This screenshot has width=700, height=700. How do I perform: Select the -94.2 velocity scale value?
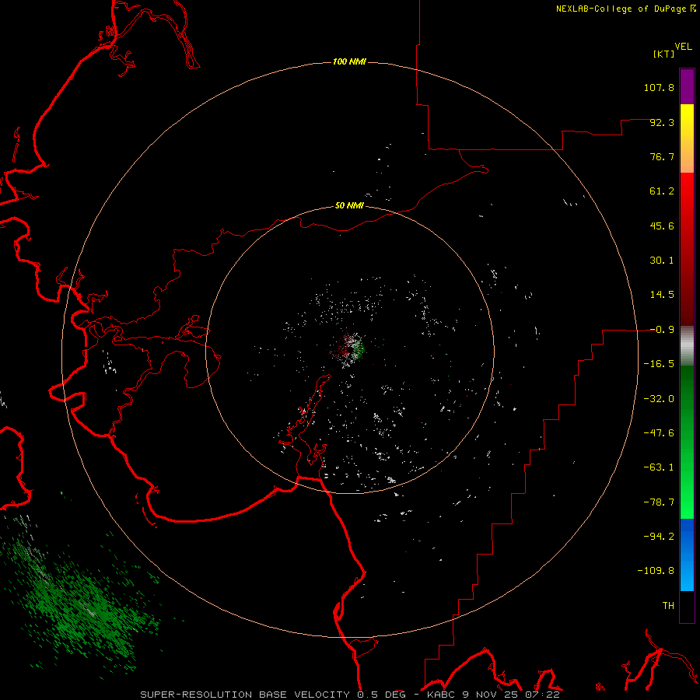(659, 537)
